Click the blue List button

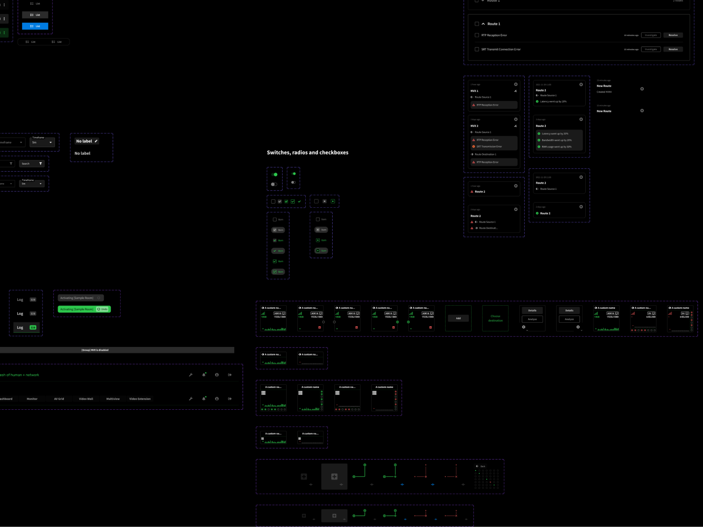(35, 26)
